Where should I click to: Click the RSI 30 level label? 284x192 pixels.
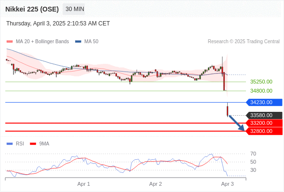(x=253, y=170)
